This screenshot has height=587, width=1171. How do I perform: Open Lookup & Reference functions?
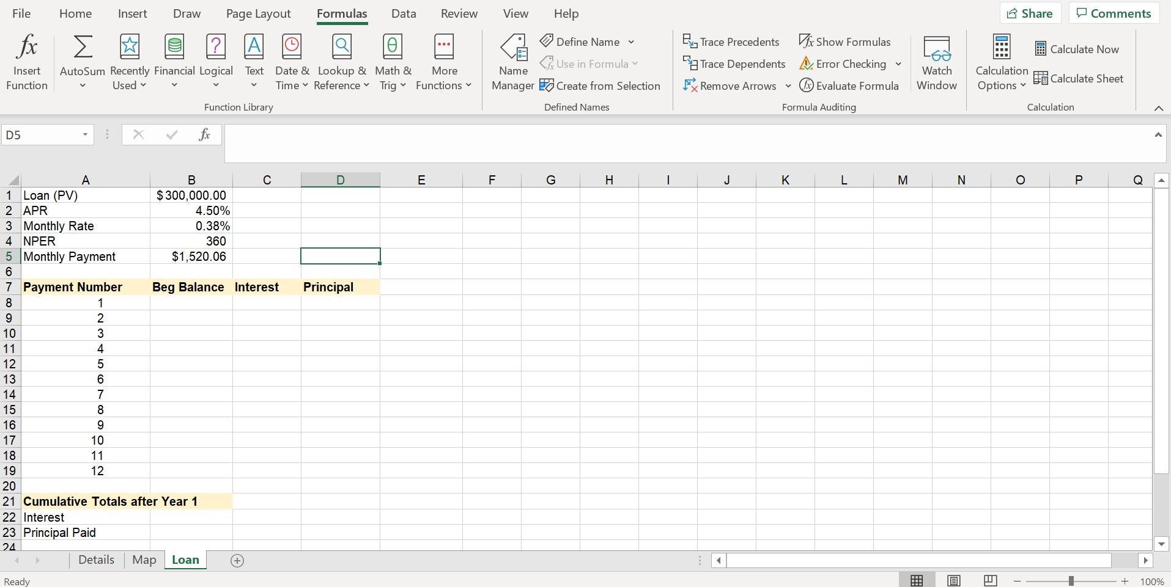[342, 62]
